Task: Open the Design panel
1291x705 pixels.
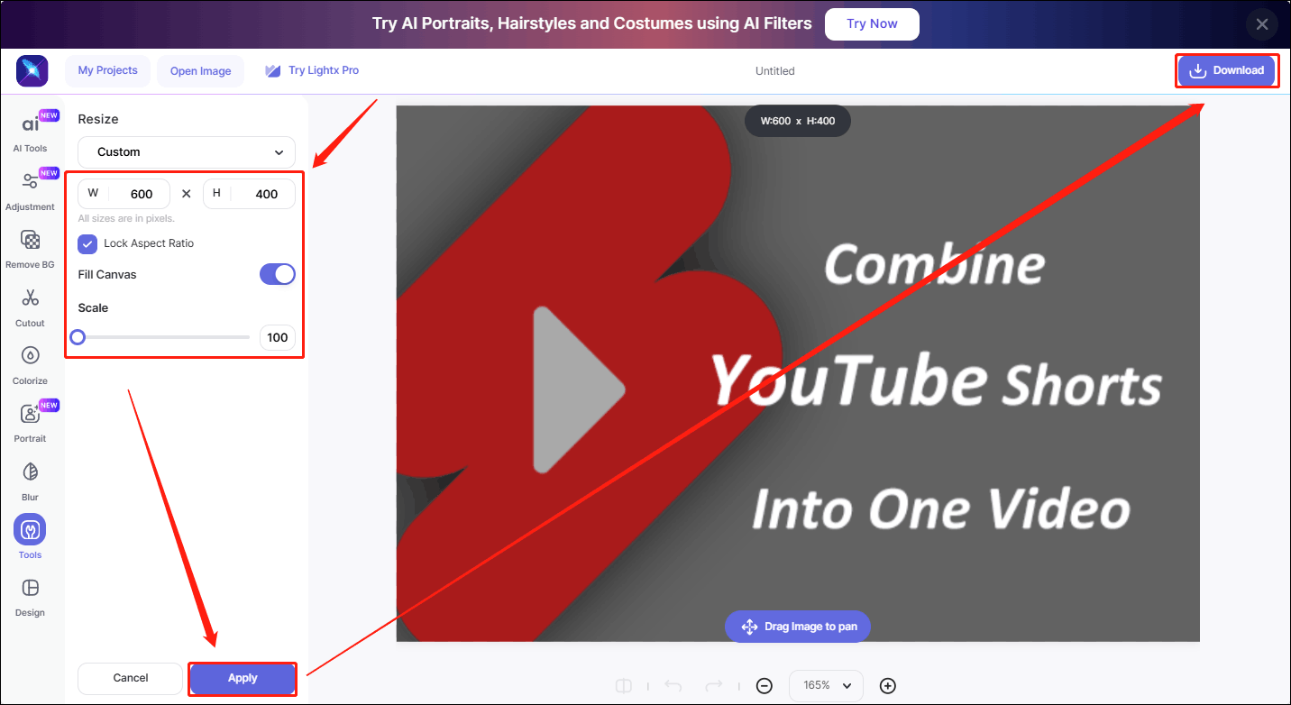Action: pyautogui.click(x=30, y=596)
